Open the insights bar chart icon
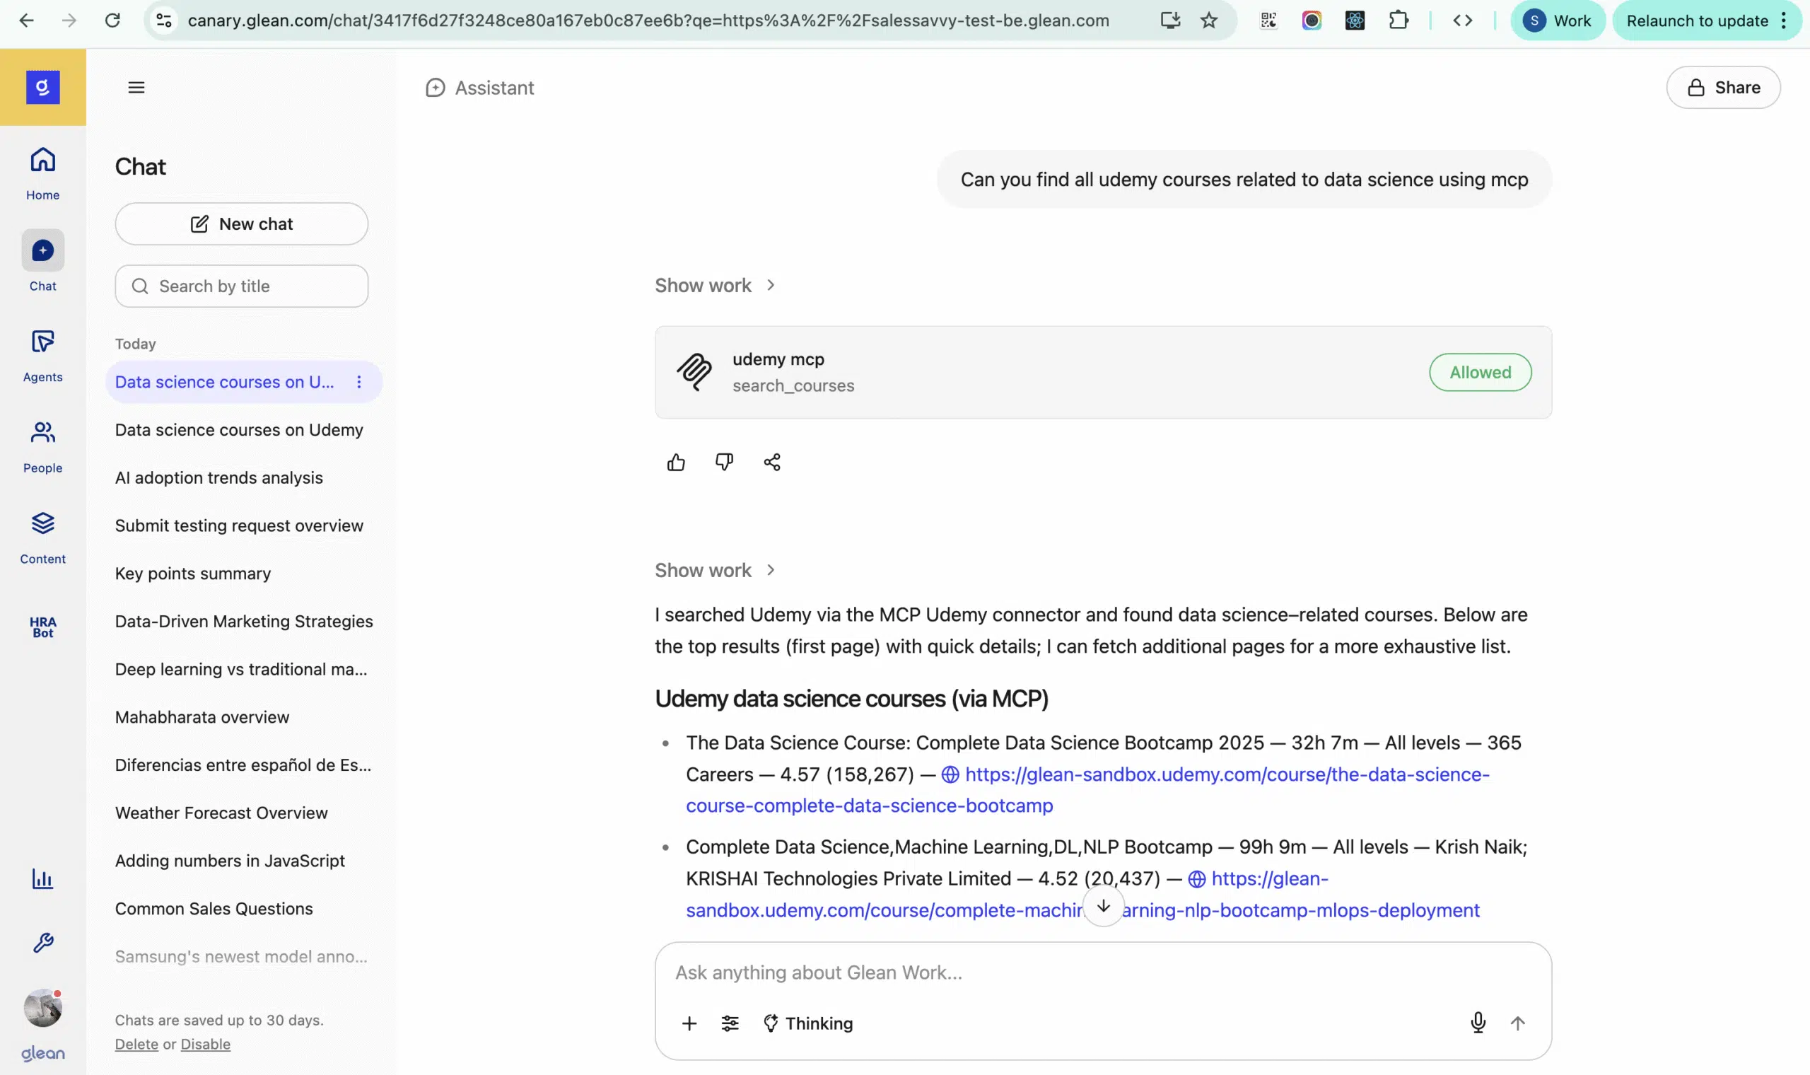This screenshot has width=1810, height=1075. (x=42, y=878)
